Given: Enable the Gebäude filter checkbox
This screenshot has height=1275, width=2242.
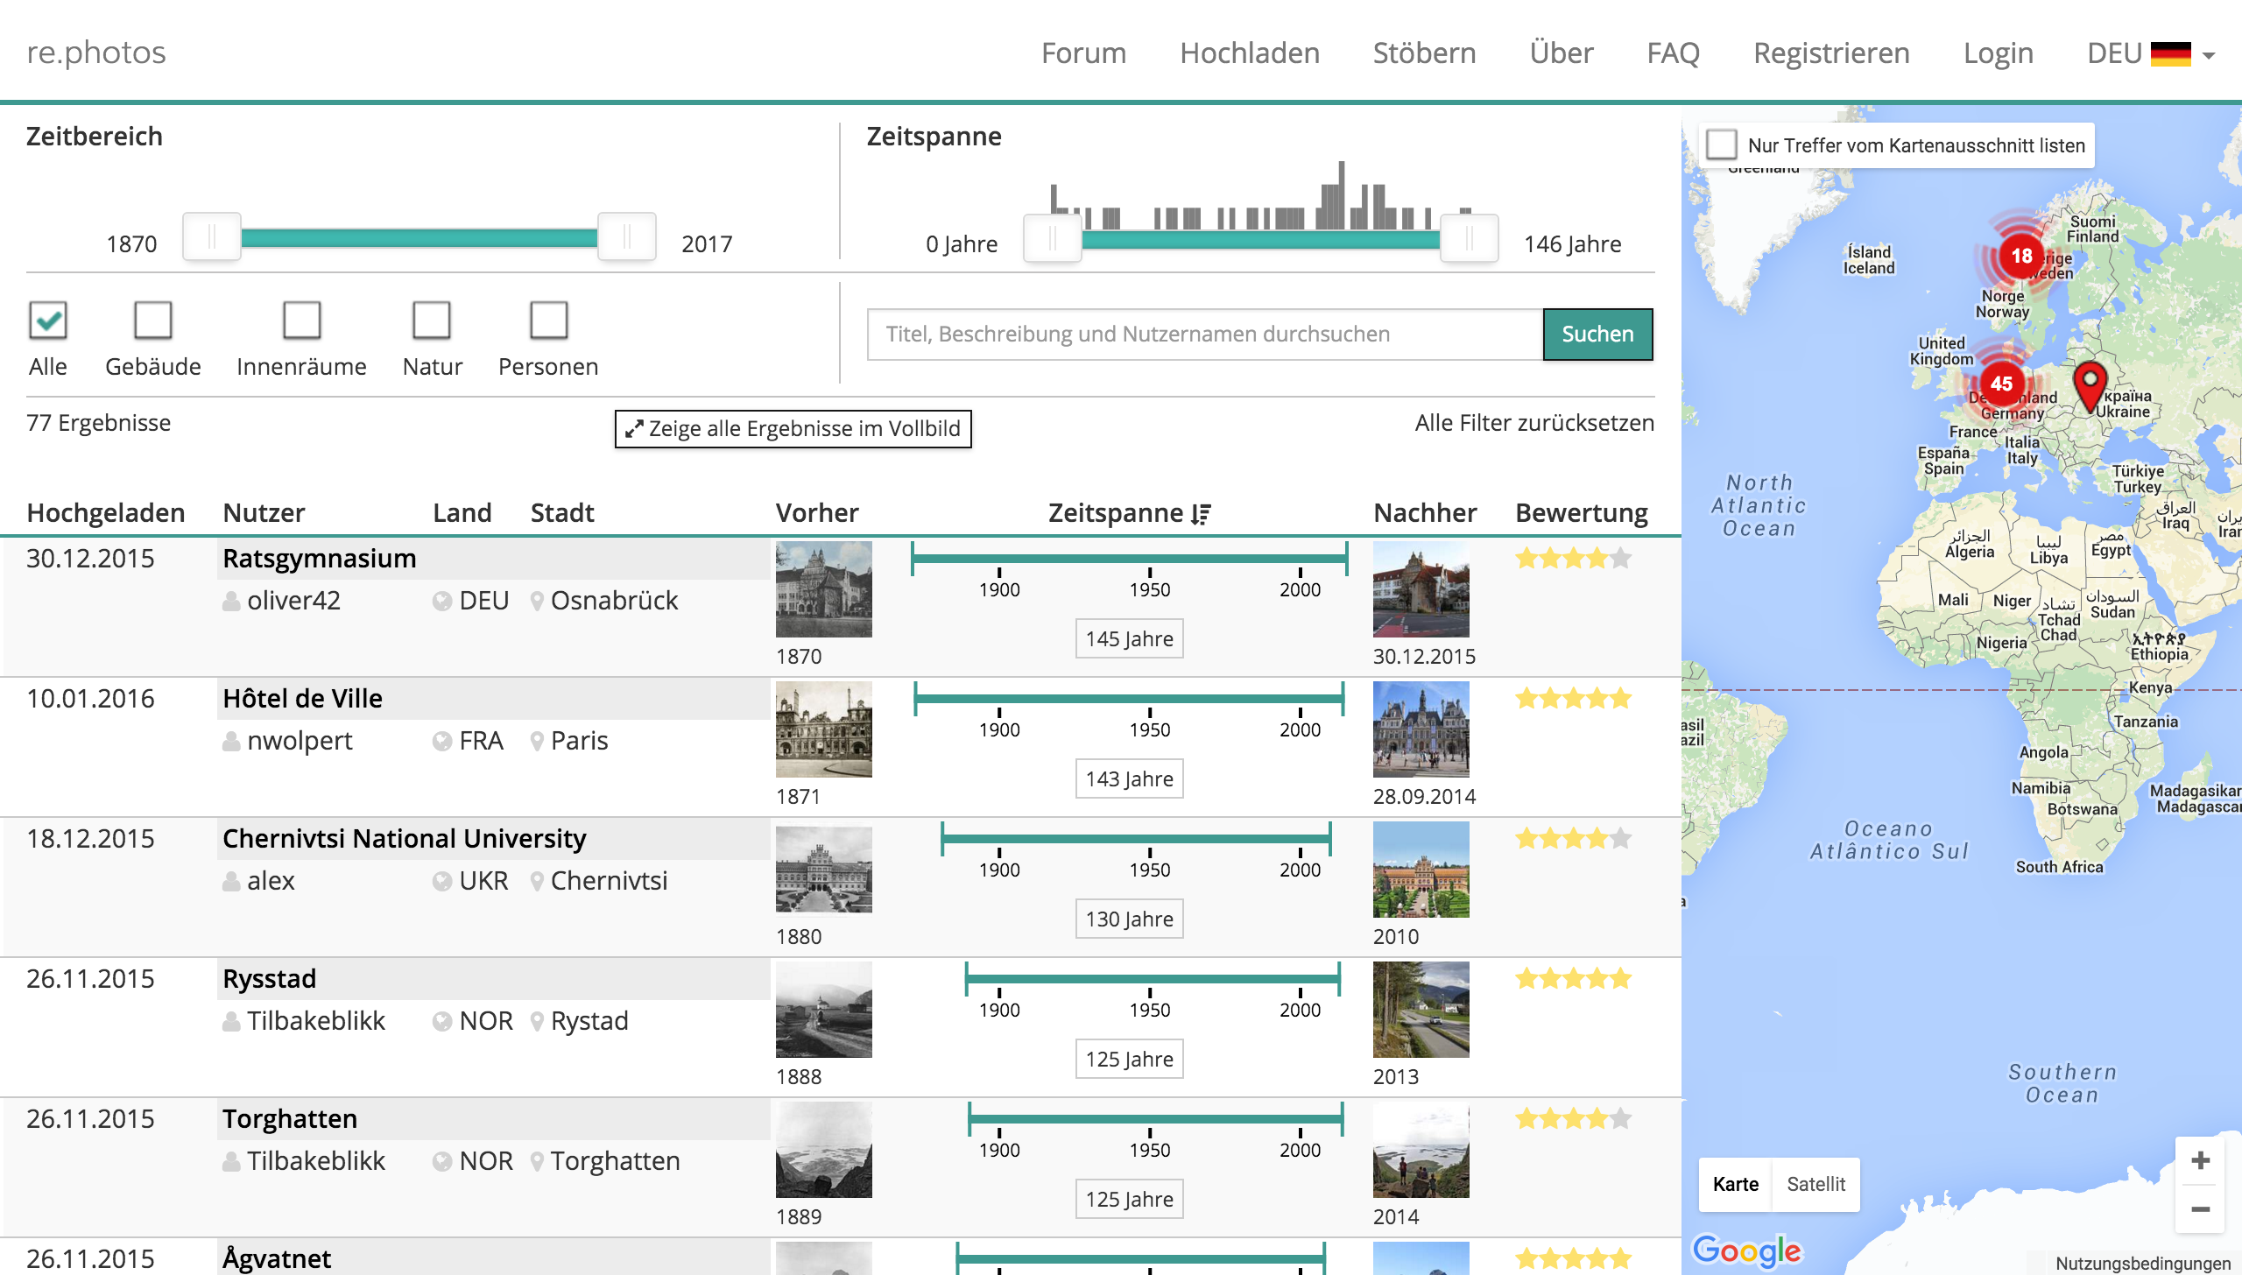Looking at the screenshot, I should pos(153,321).
